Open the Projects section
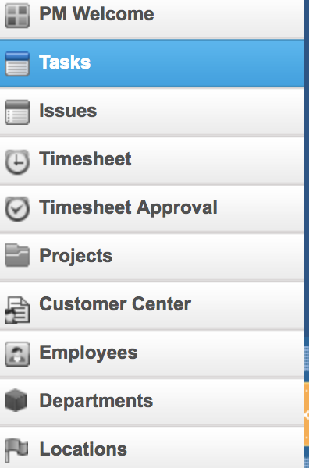 click(152, 257)
